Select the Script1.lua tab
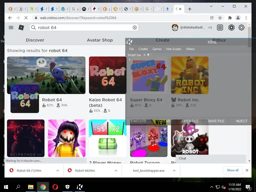256x192 pixels. [134, 55]
